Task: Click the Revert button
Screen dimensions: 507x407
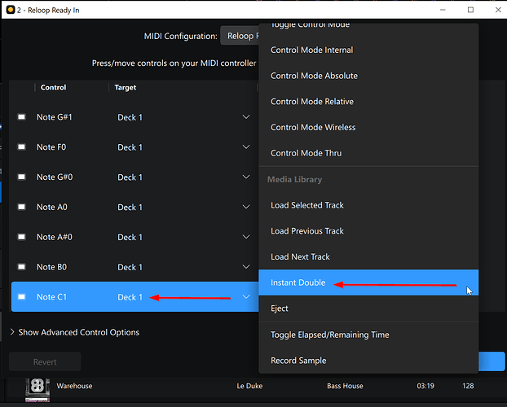Action: (x=45, y=362)
